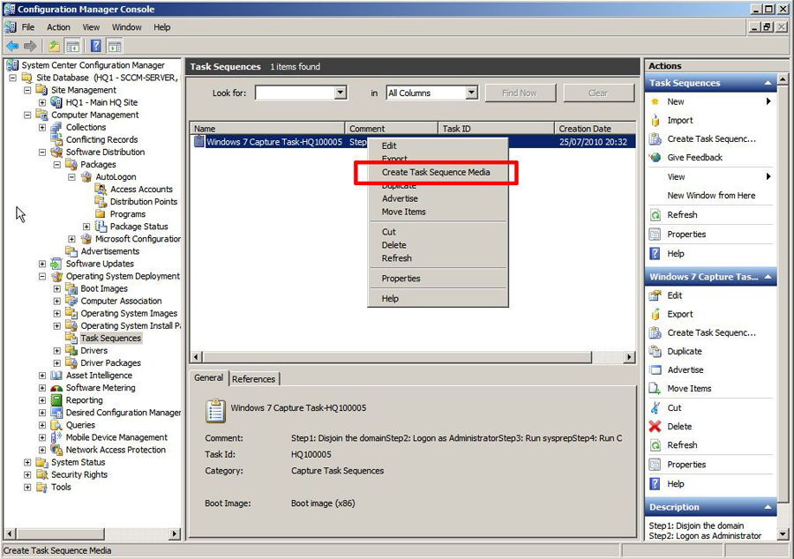Click the Up one level toolbar icon
This screenshot has height=559, width=794.
pyautogui.click(x=54, y=47)
